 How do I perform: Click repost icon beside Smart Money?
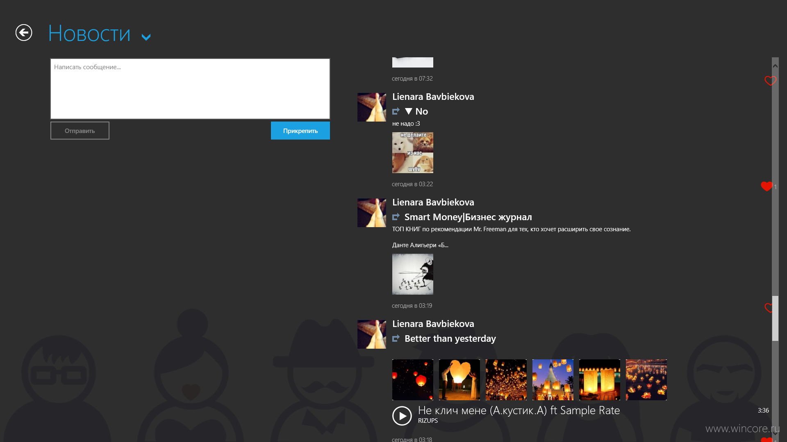click(396, 217)
